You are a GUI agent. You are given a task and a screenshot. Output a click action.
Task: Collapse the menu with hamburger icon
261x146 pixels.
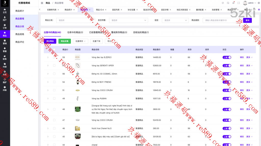pyautogui.click(x=42, y=3)
